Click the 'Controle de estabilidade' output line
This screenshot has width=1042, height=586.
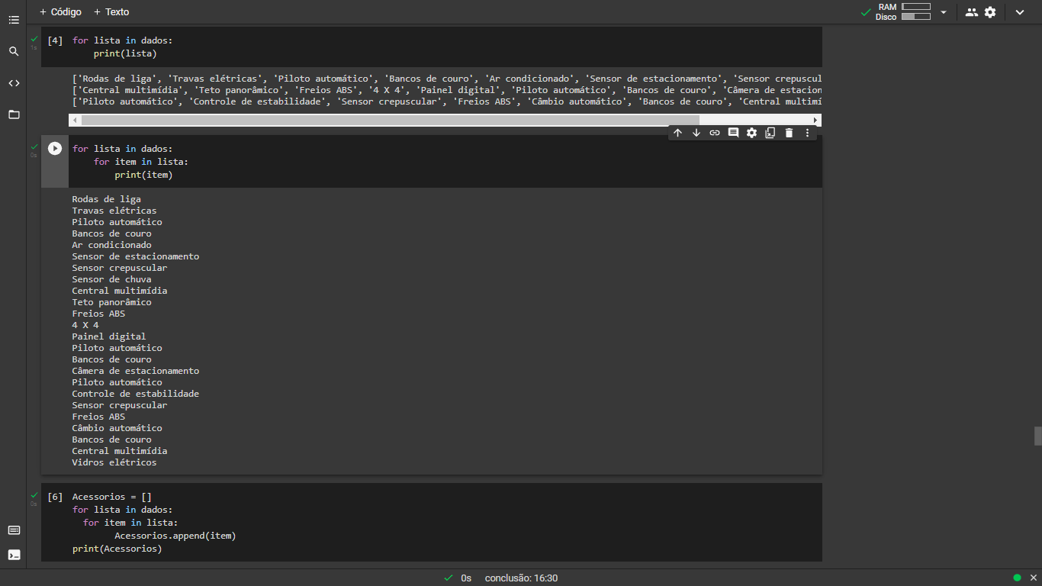pos(136,394)
